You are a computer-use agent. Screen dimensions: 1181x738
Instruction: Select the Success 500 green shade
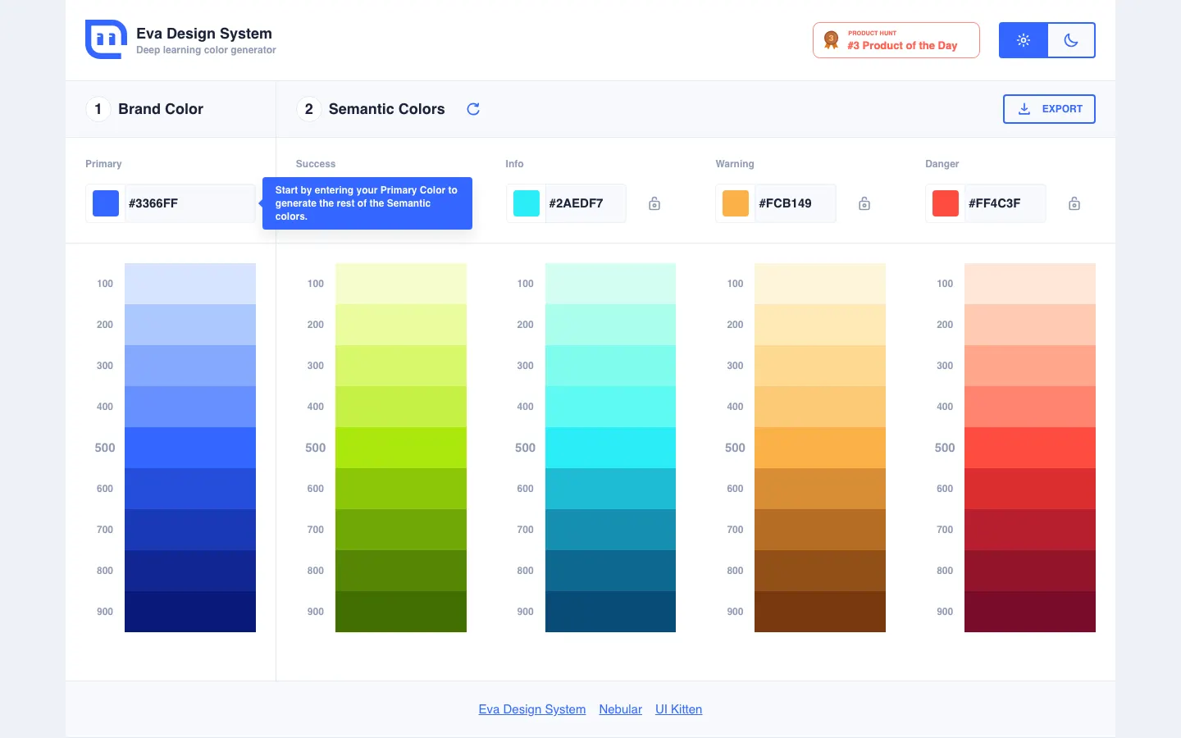coord(401,448)
